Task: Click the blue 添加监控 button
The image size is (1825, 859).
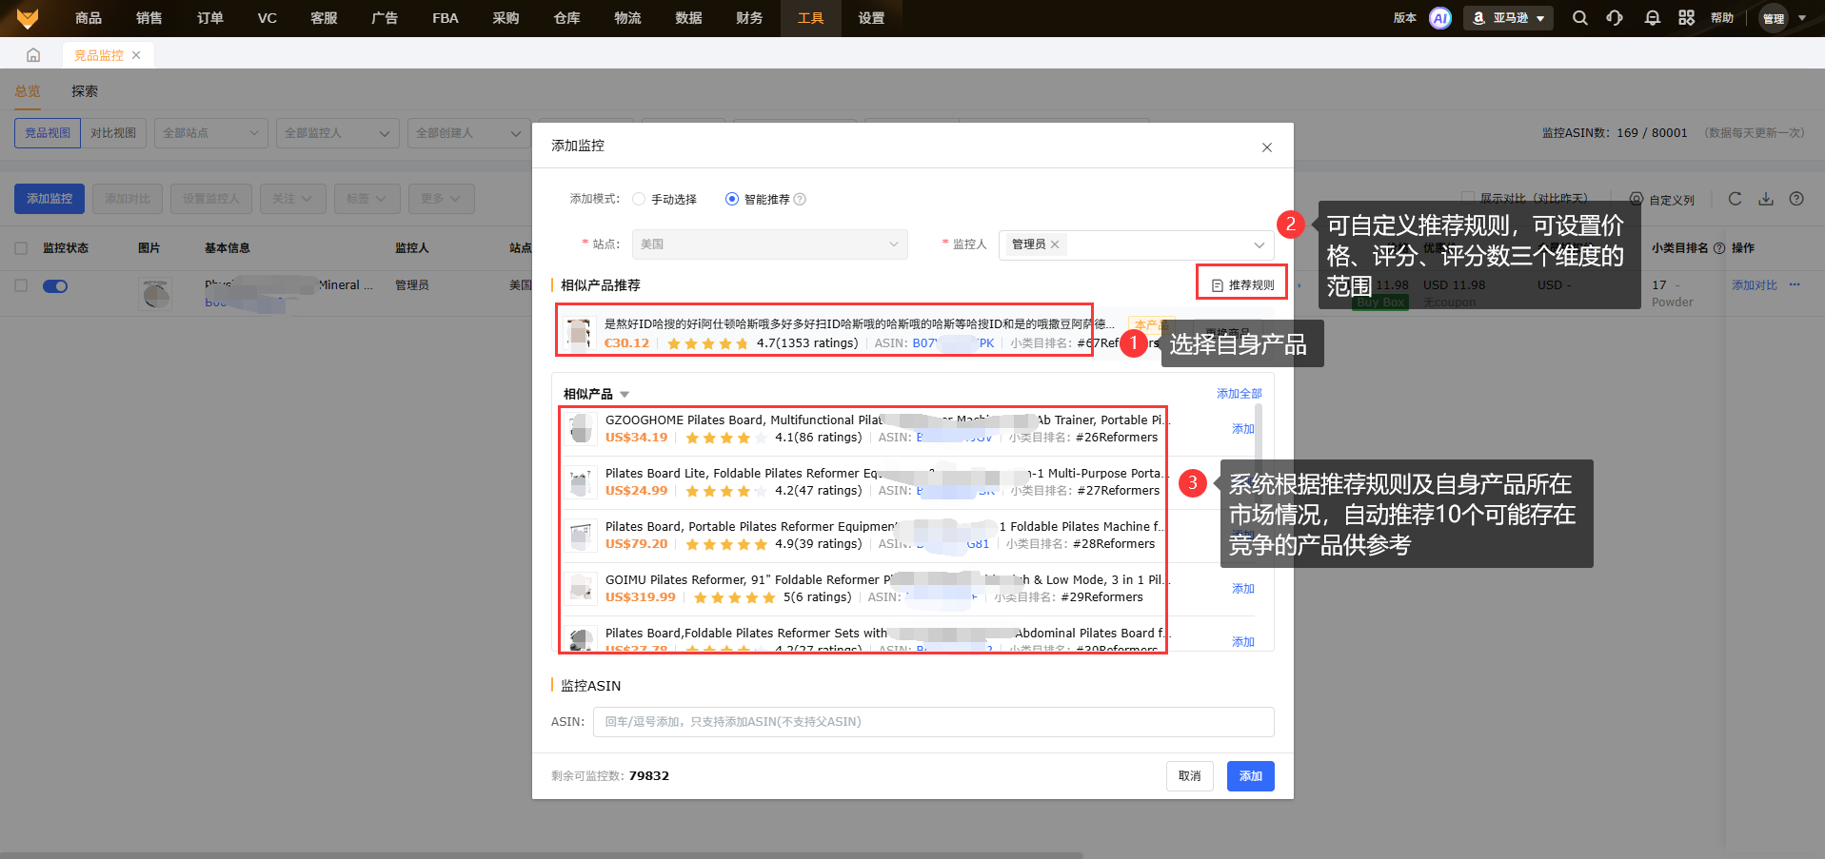Action: pos(50,199)
